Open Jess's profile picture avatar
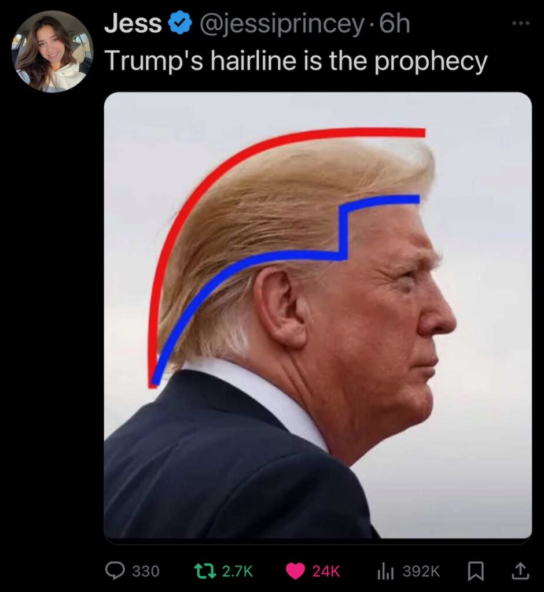This screenshot has width=544, height=592. coord(52,51)
